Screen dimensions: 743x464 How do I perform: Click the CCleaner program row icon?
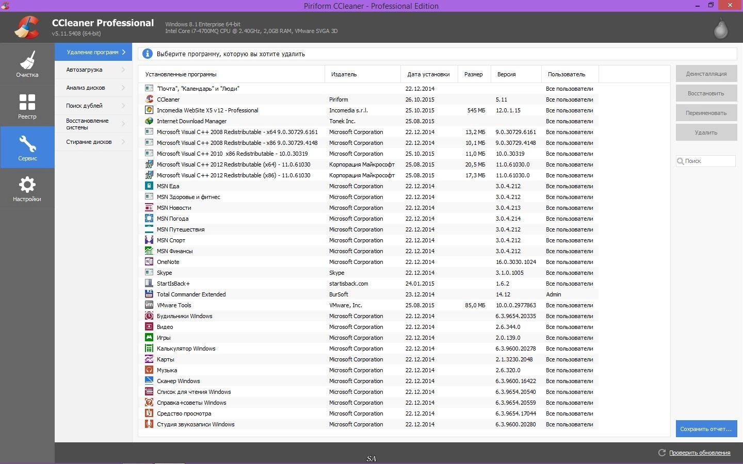click(x=149, y=99)
